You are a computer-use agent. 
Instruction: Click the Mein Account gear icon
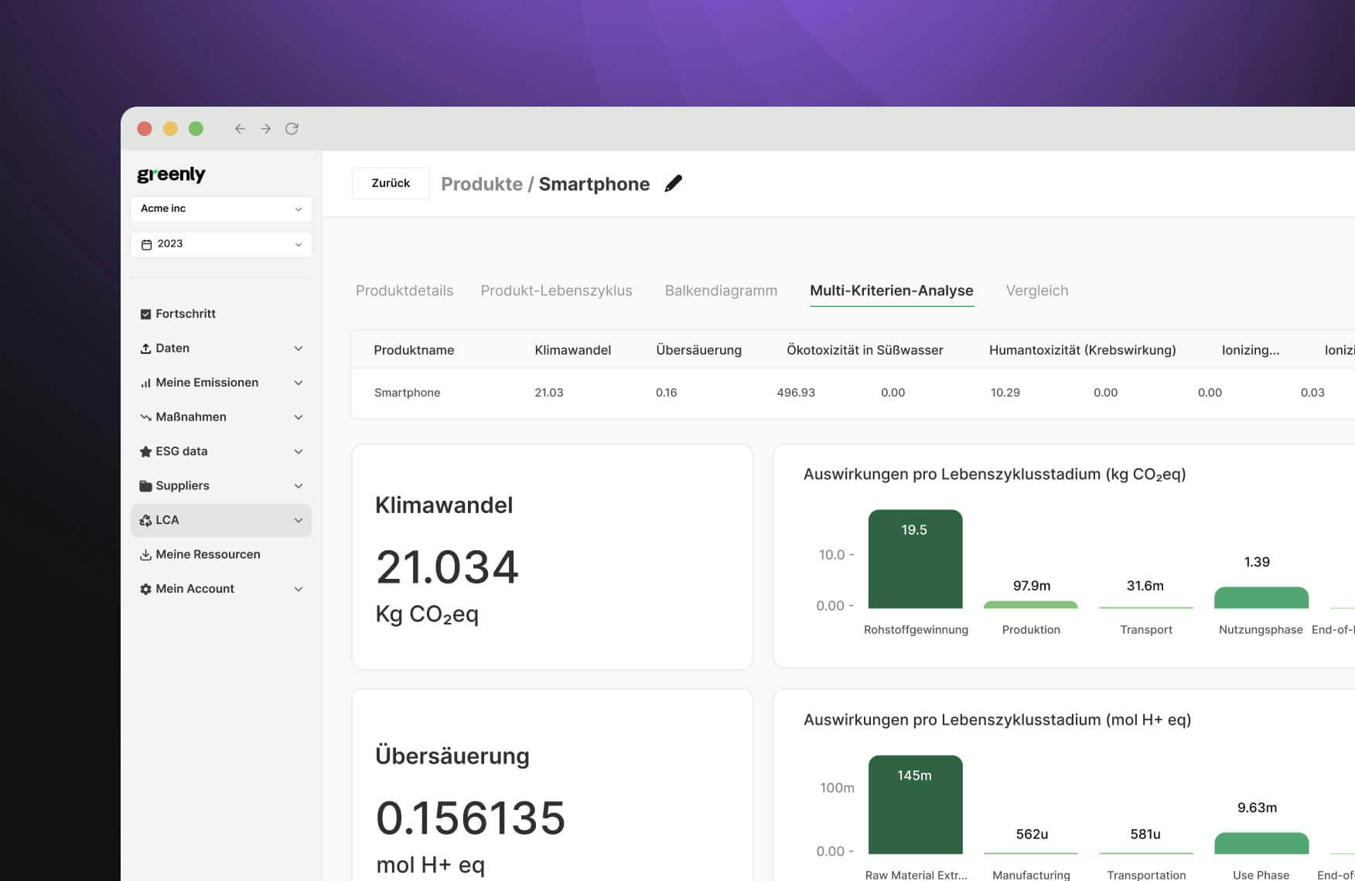145,589
